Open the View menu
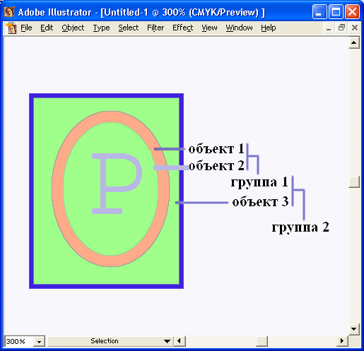This screenshot has height=351, width=364. (209, 28)
